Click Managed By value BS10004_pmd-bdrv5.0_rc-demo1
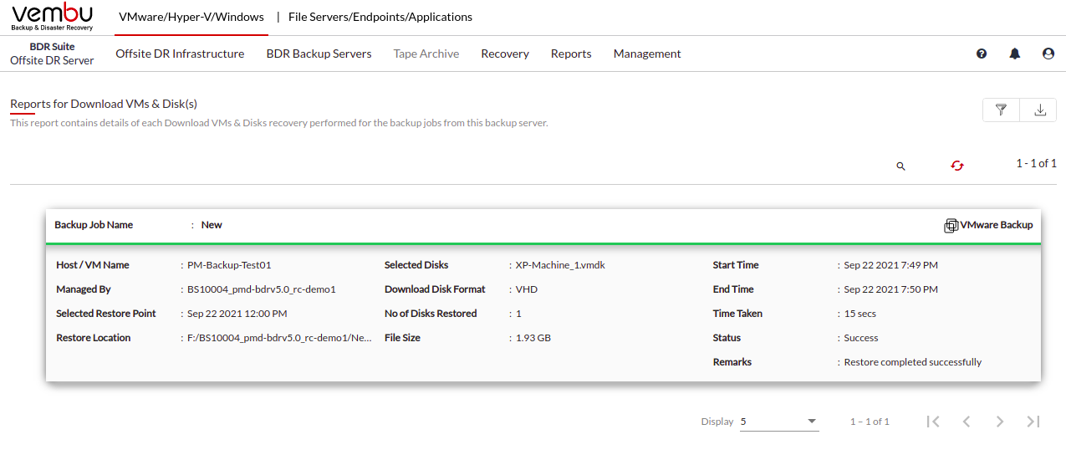 click(262, 289)
